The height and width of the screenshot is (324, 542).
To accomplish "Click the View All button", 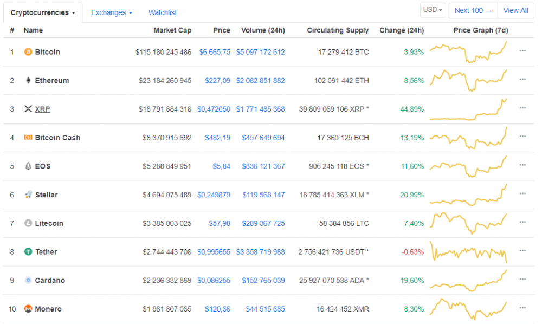I will tap(515, 10).
